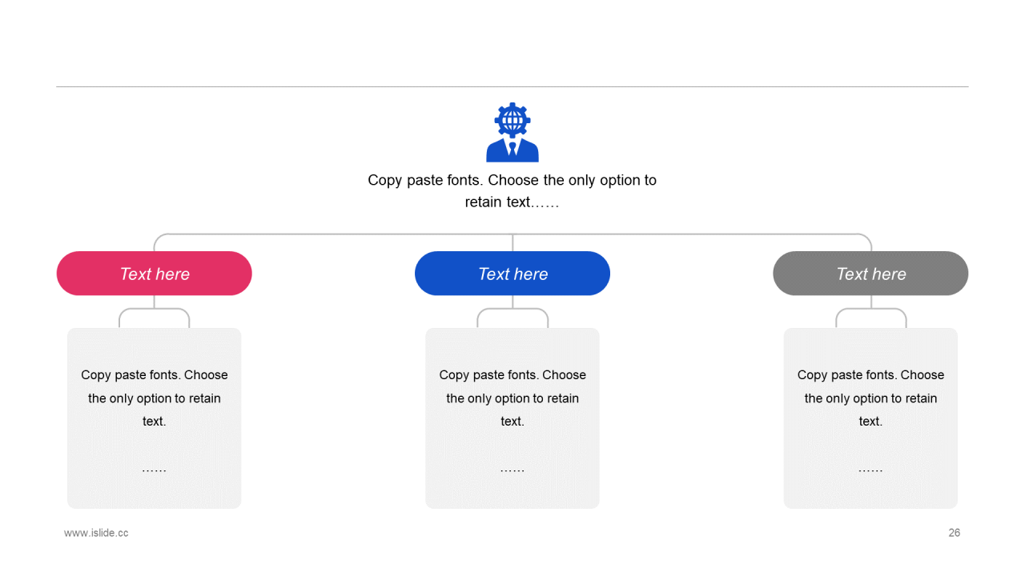Screen dimensions: 1025x576
Task: Click the left gray text box
Action: [155, 418]
